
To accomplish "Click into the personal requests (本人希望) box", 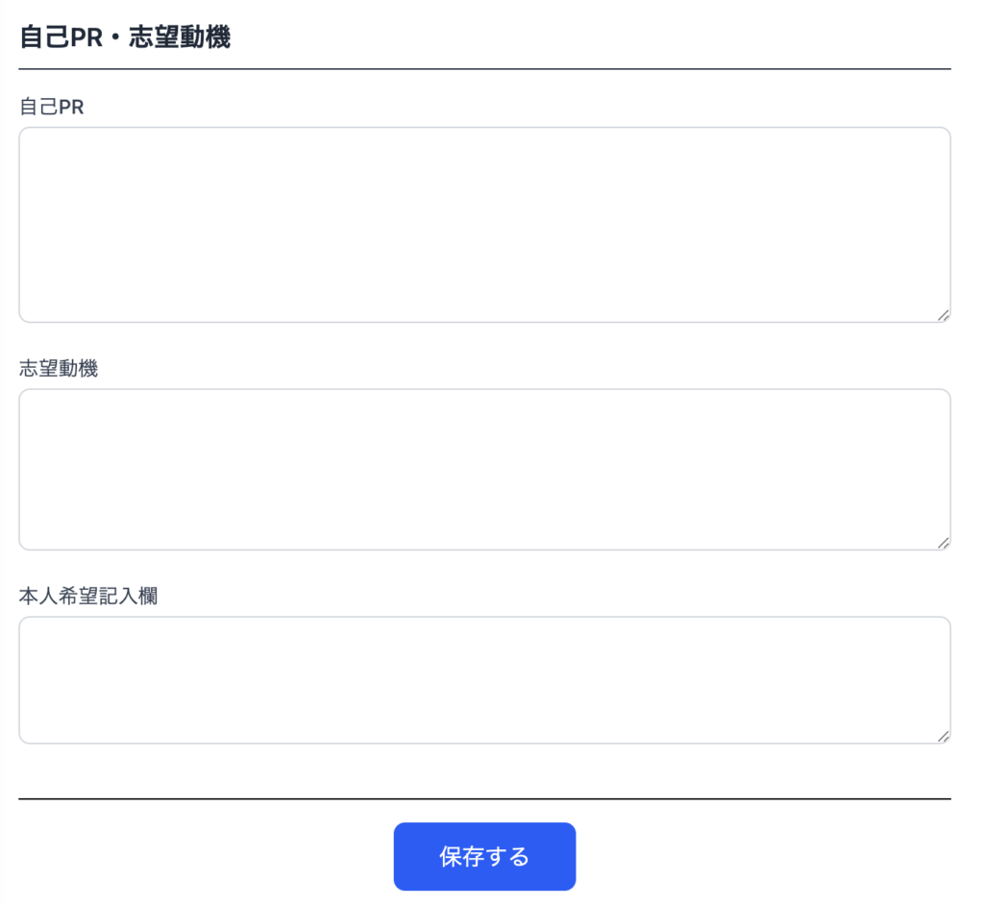I will (484, 679).
